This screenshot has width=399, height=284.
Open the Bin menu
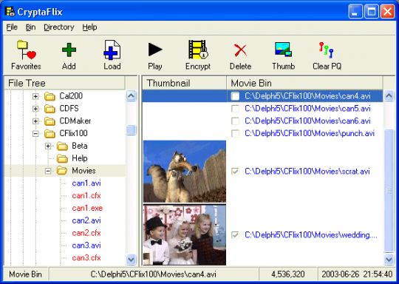pos(30,27)
